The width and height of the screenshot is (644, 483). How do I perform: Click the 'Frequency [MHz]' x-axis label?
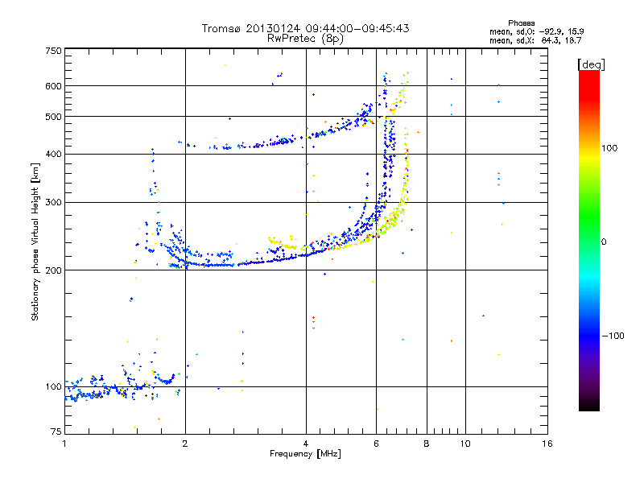[305, 454]
